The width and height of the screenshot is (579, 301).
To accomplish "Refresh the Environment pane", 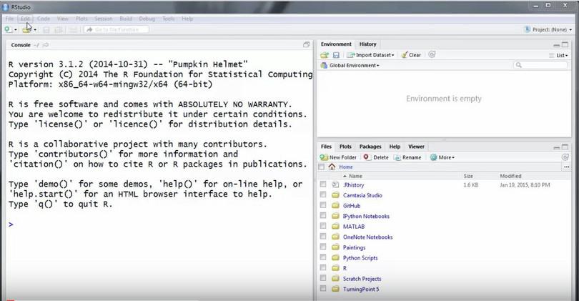I will pos(432,55).
